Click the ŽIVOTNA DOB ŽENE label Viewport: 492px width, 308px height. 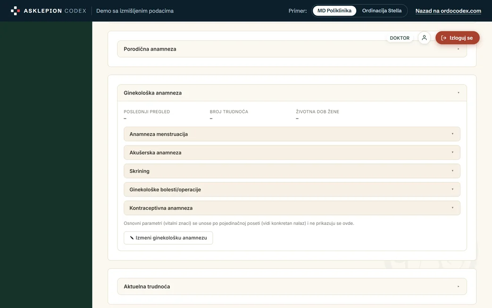click(317, 111)
